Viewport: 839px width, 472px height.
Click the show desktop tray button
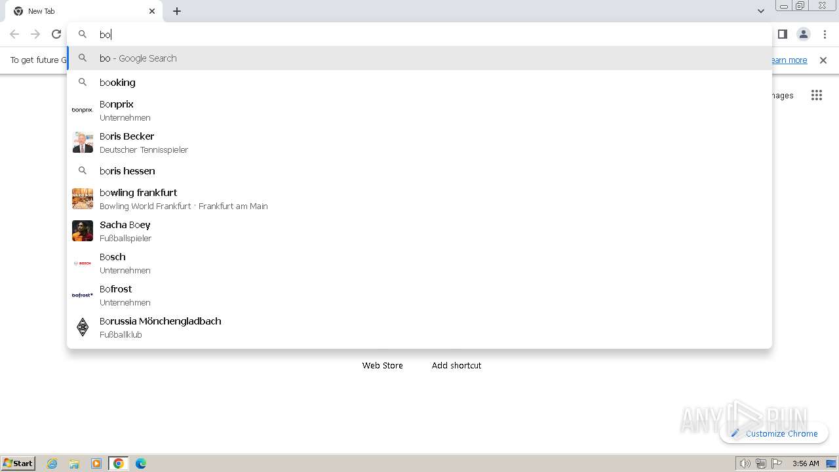point(831,463)
